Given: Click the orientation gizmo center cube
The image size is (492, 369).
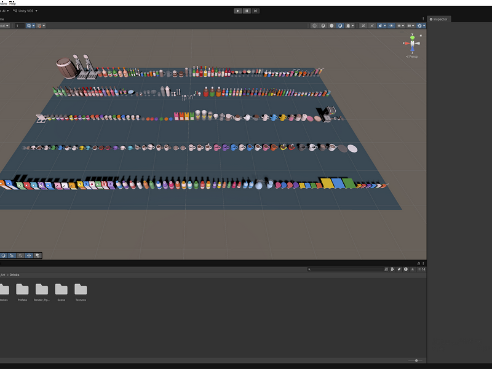Looking at the screenshot, I should coord(412,43).
